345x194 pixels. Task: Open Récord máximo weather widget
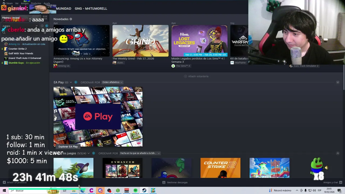pyautogui.click(x=280, y=190)
